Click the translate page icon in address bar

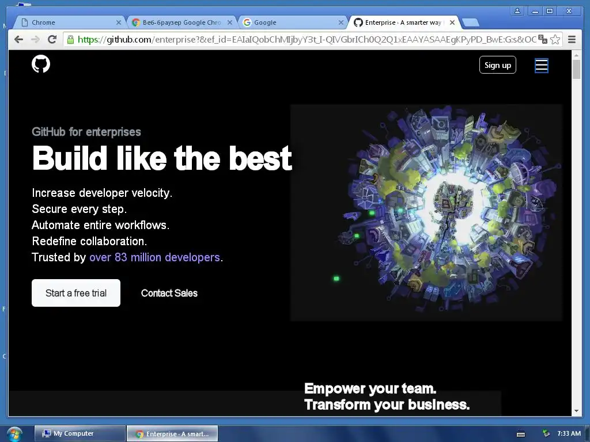click(543, 39)
